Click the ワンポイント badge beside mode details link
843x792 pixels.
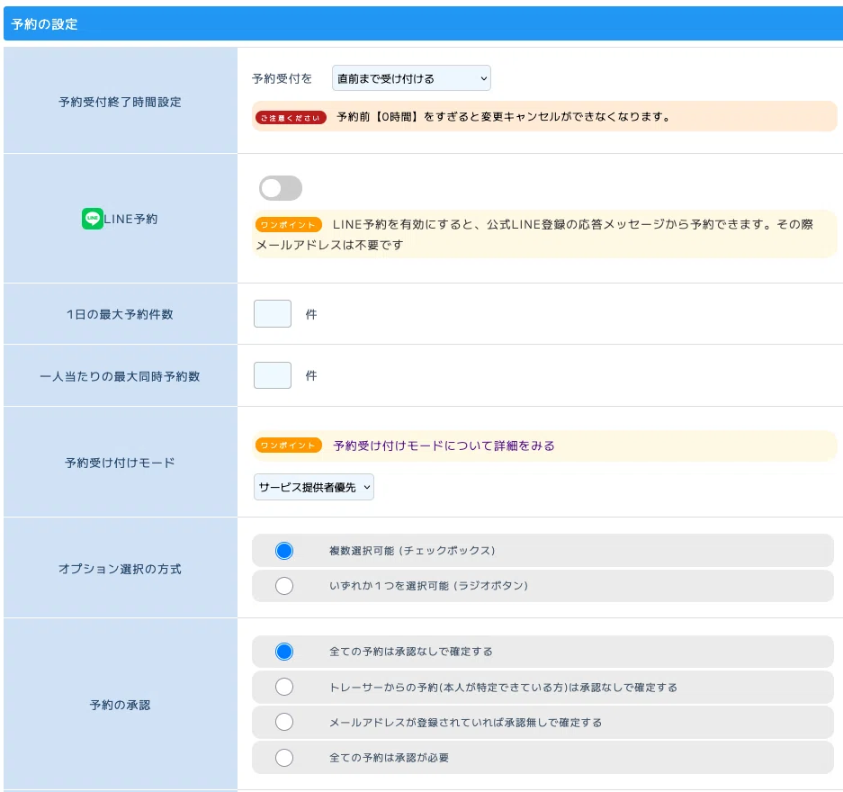tap(289, 445)
